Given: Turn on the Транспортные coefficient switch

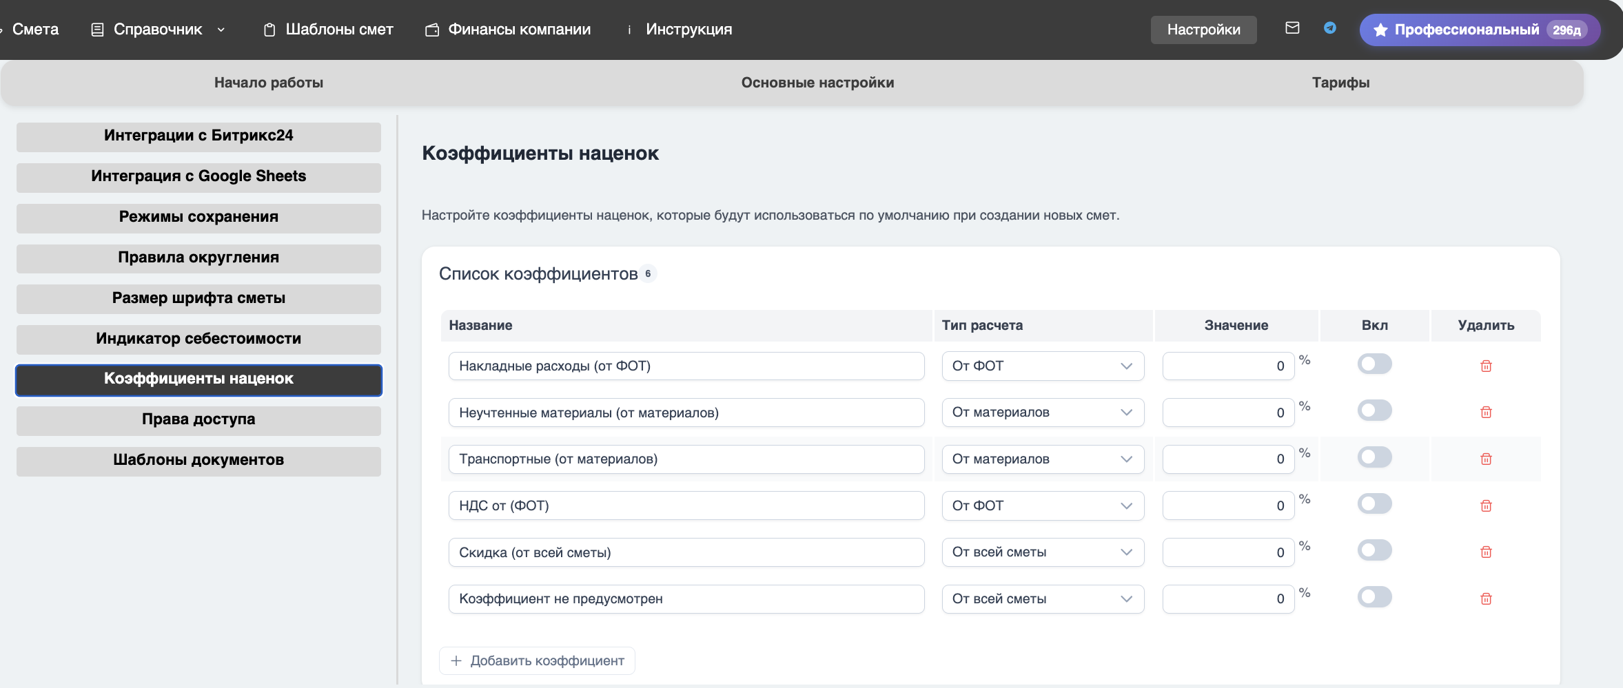Looking at the screenshot, I should pos(1374,457).
